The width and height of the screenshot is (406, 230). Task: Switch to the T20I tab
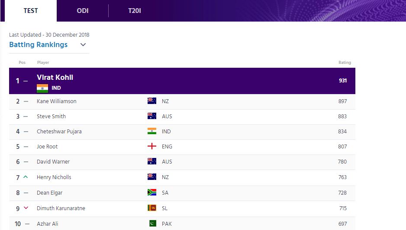135,11
